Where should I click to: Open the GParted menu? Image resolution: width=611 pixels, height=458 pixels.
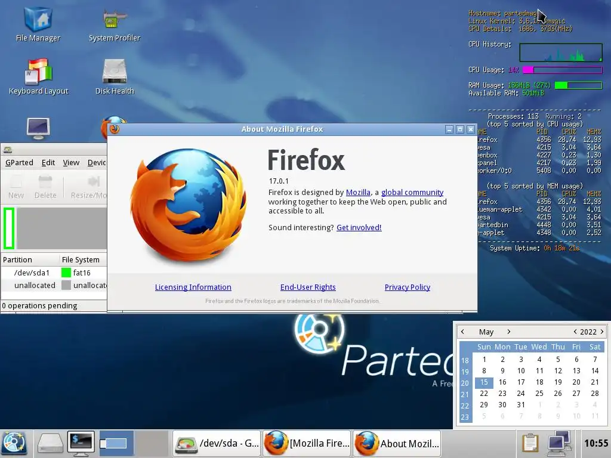tap(19, 162)
